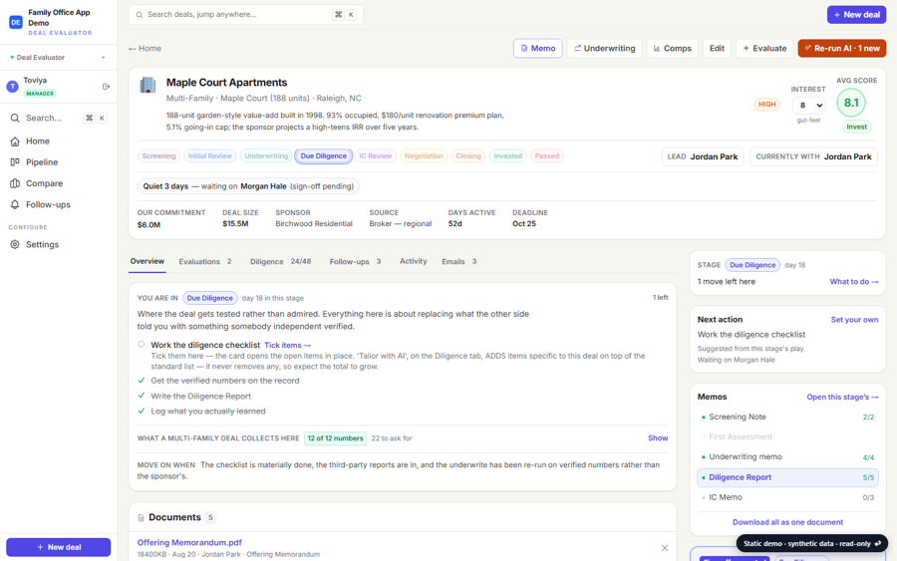Open the Deal Evaluator workspace dropdown
This screenshot has height=561, width=897.
pyautogui.click(x=59, y=57)
